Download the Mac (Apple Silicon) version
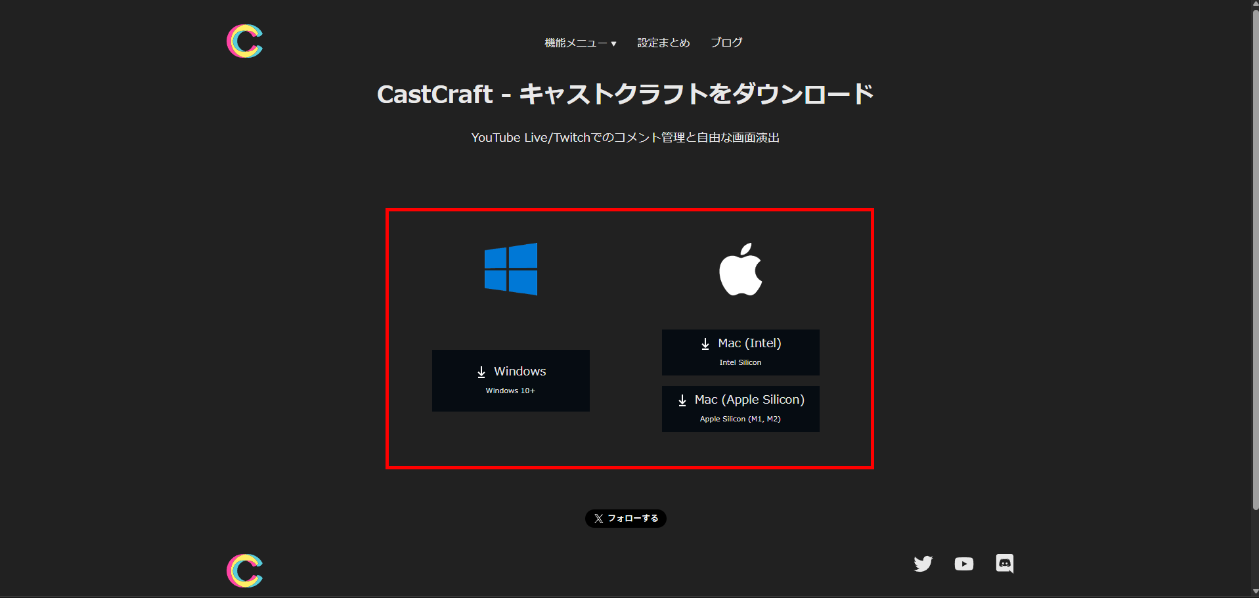The image size is (1259, 598). [x=741, y=409]
